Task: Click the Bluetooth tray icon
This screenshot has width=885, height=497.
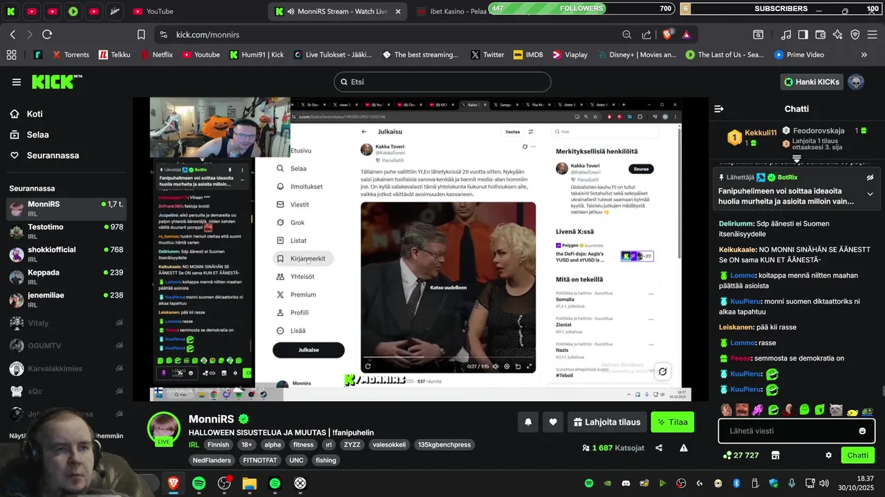Action: [736, 483]
